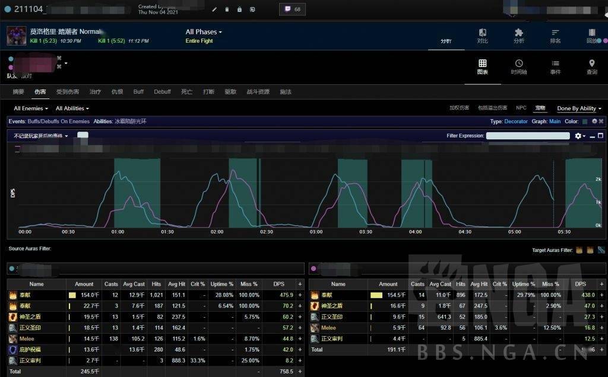Screen dimensions: 608x377
Task: Click the pencil edit icon beside report title
Action: [214, 9]
